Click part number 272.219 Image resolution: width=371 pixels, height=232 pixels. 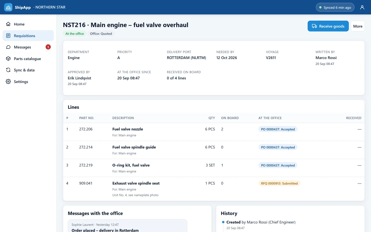pyautogui.click(x=86, y=165)
